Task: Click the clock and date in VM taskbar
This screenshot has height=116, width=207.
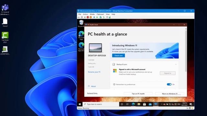Action: tap(185, 104)
